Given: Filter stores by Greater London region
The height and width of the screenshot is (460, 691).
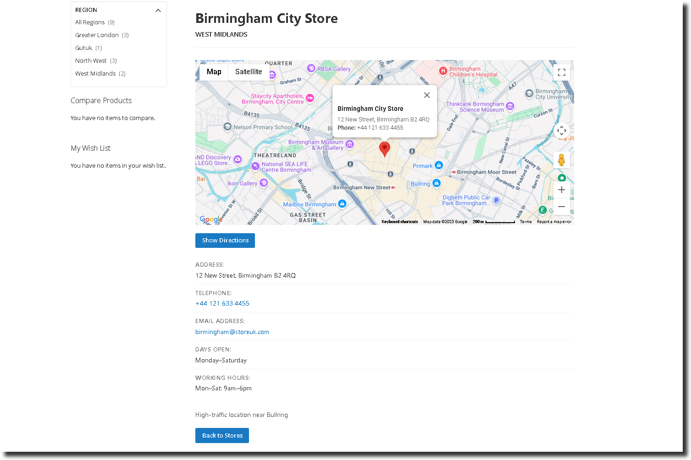Looking at the screenshot, I should (97, 35).
